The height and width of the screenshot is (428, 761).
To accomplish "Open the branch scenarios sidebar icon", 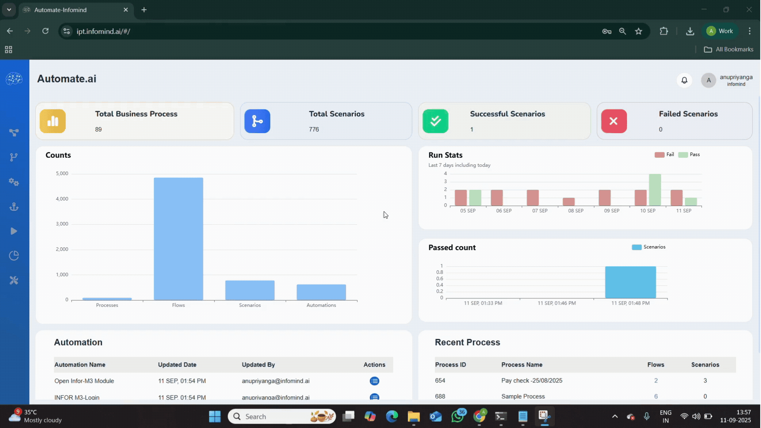I will click(14, 157).
